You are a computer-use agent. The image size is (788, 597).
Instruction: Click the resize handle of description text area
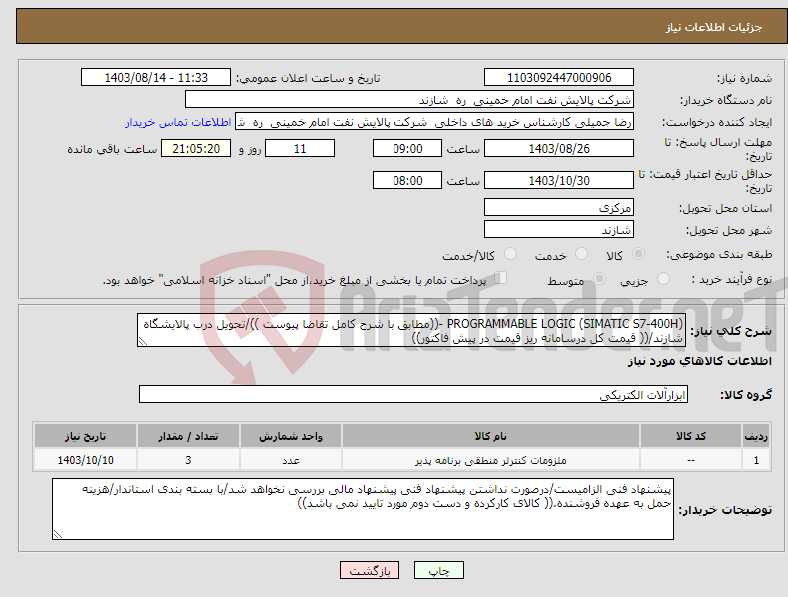point(143,341)
